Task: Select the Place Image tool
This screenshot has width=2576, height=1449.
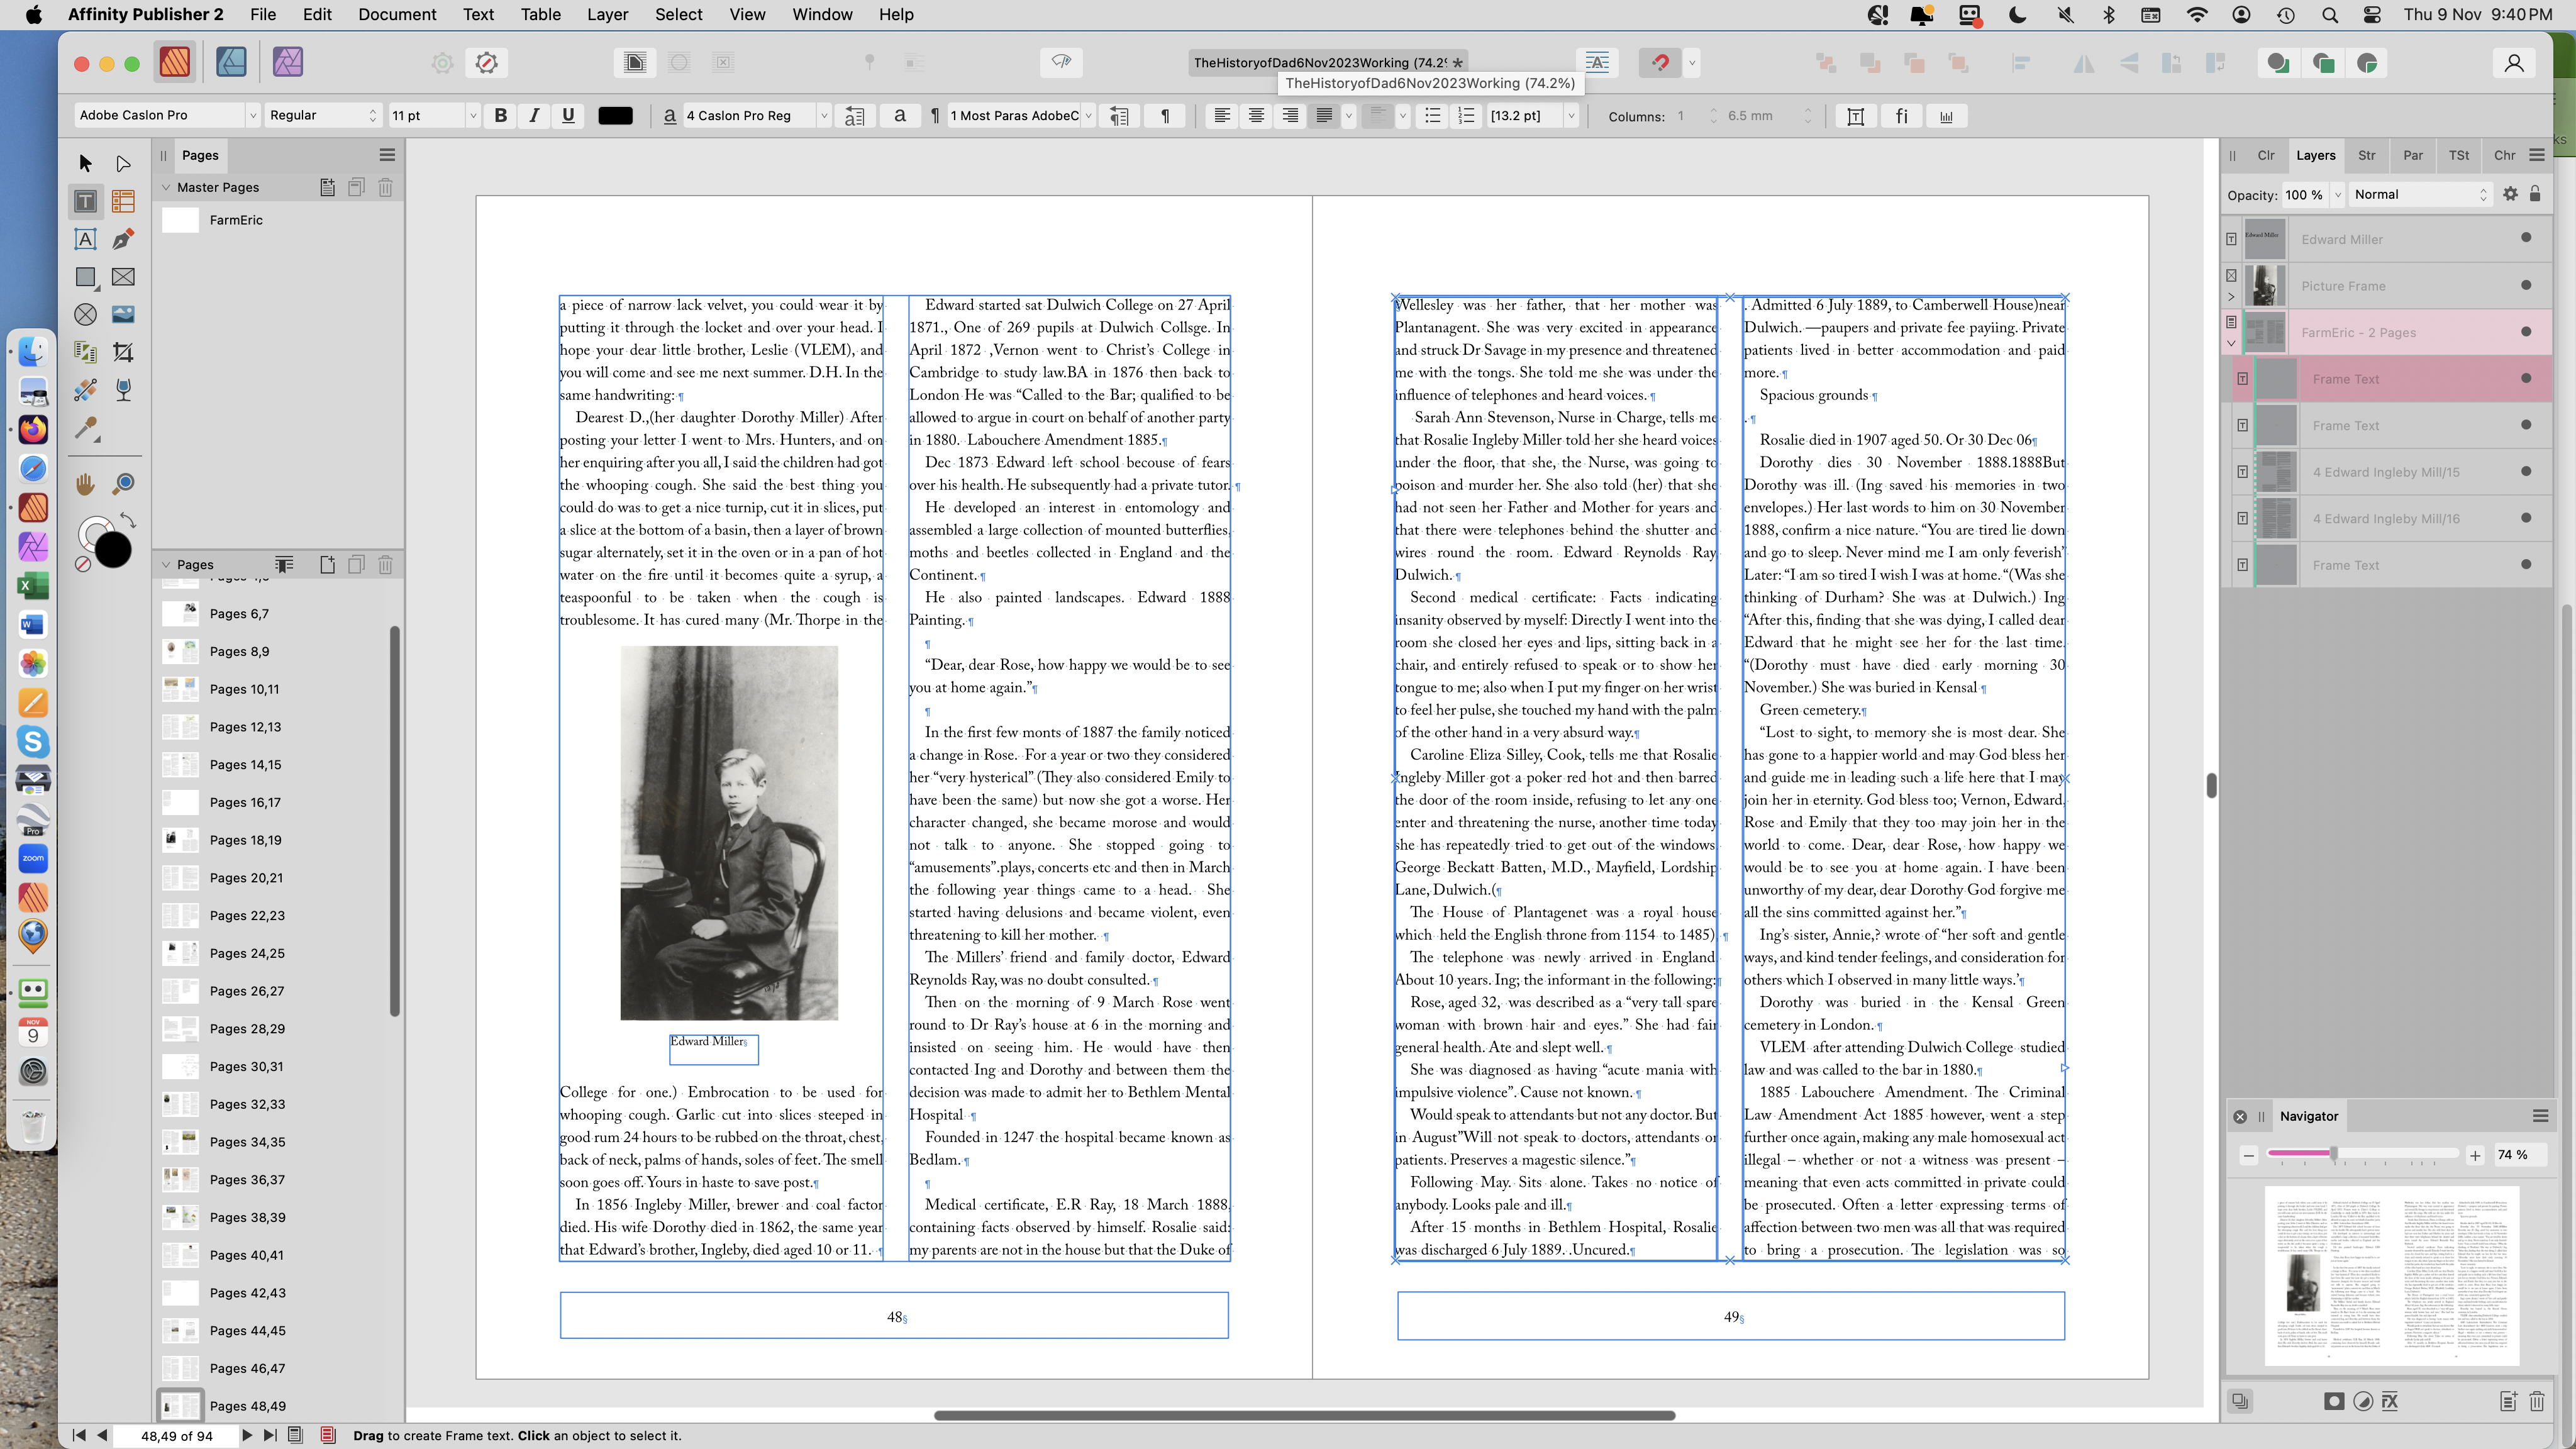Action: (x=123, y=315)
